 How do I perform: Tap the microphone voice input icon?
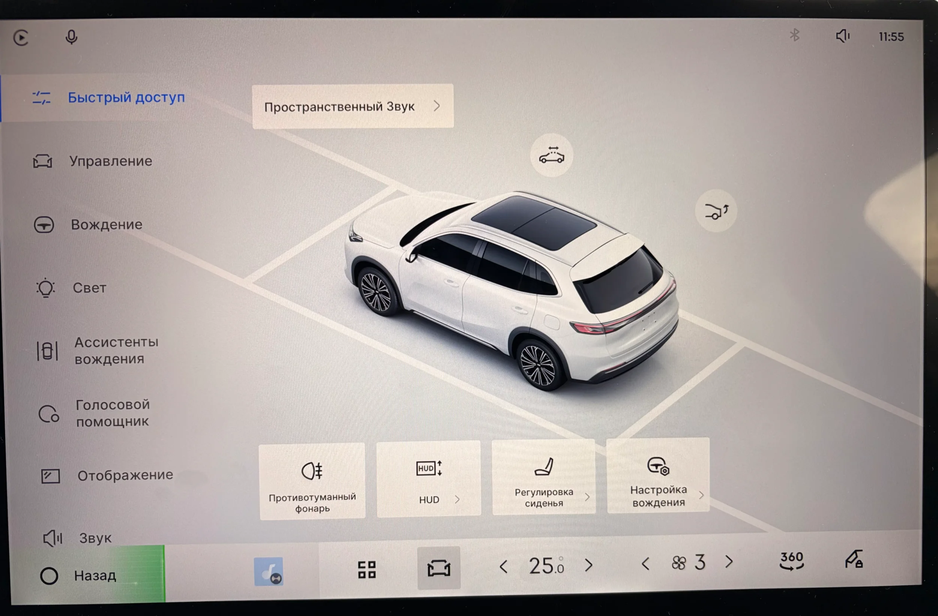[71, 37]
